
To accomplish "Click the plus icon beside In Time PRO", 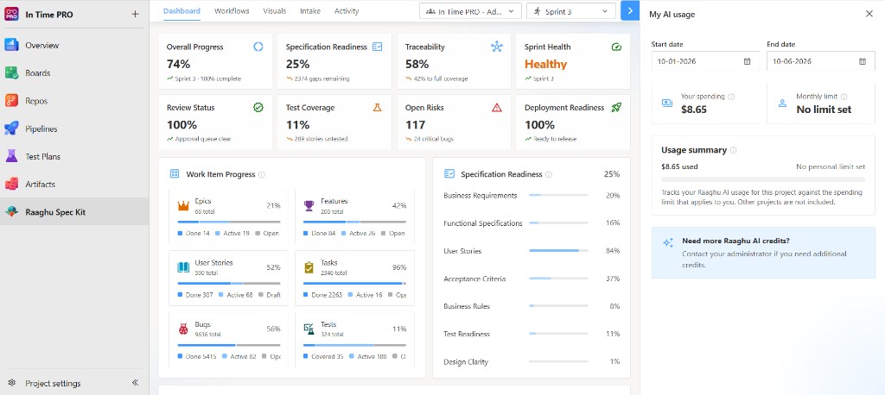I will coord(135,14).
